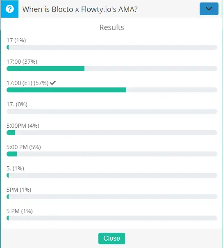Click the 5 PM (1%) result bar
The image size is (223, 248).
(x=112, y=218)
